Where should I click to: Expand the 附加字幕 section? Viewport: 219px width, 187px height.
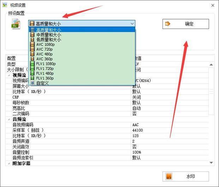tap(9, 163)
